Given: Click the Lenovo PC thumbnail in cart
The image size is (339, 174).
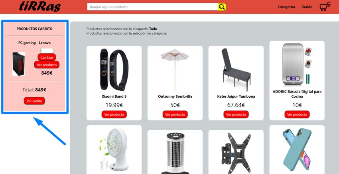Looking at the screenshot, I should 19,64.
